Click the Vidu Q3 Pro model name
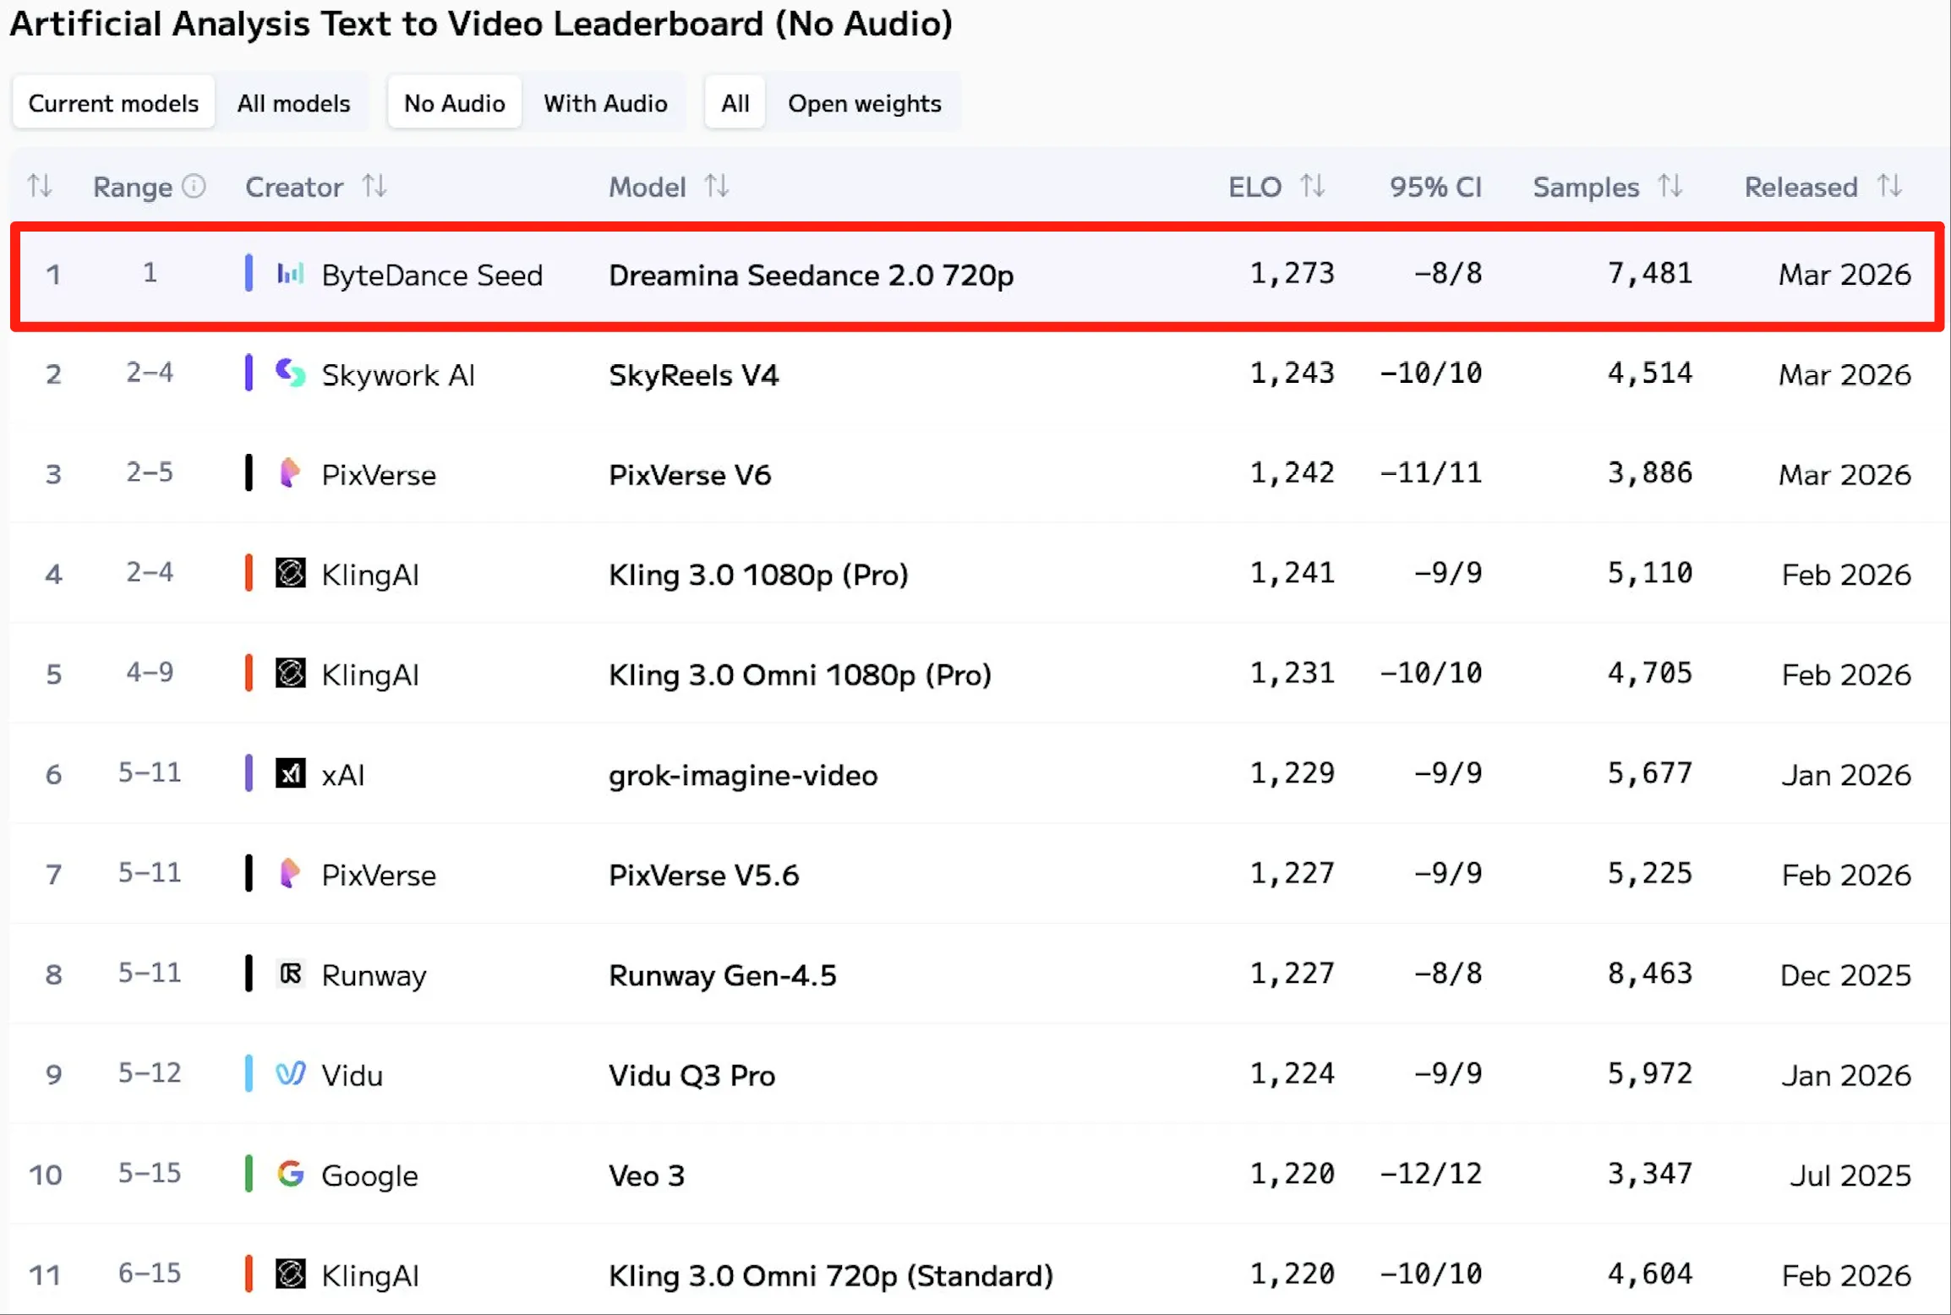The height and width of the screenshot is (1315, 1951). point(691,1075)
